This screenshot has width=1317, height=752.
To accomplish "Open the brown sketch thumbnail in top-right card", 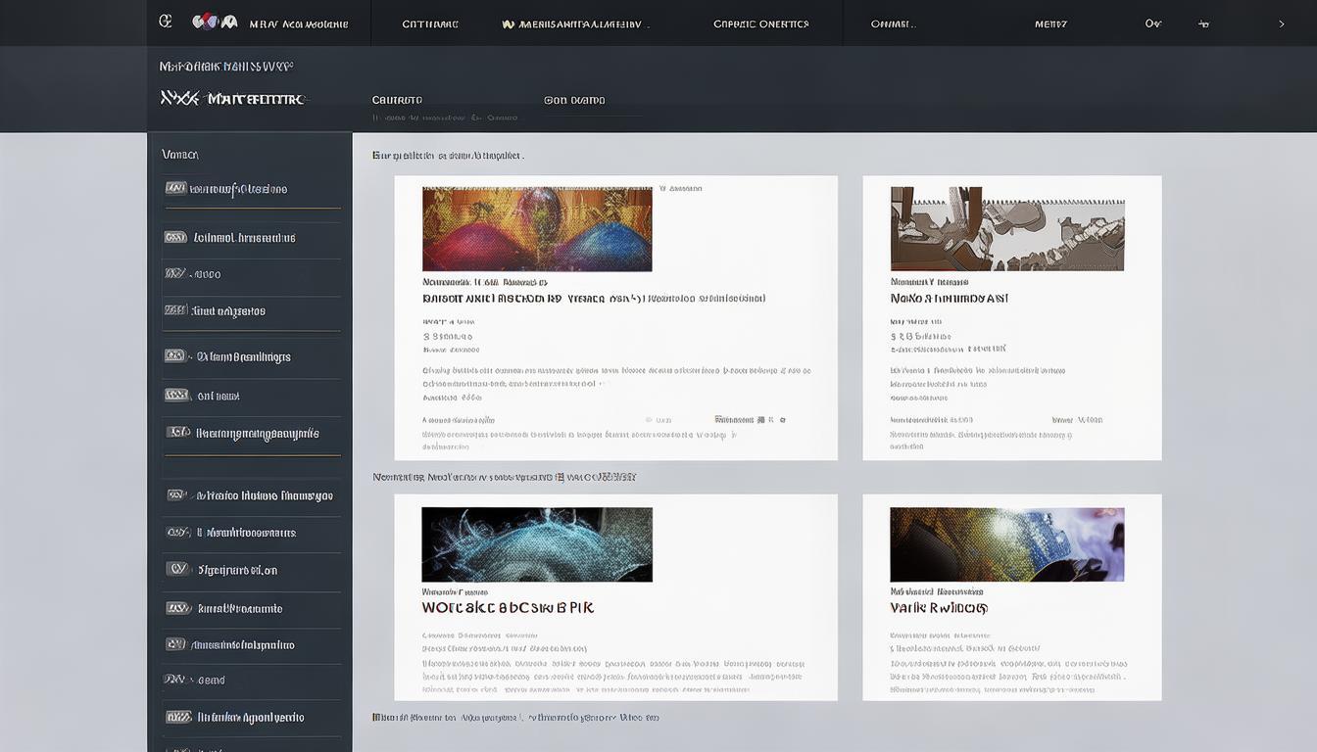I will point(1006,229).
